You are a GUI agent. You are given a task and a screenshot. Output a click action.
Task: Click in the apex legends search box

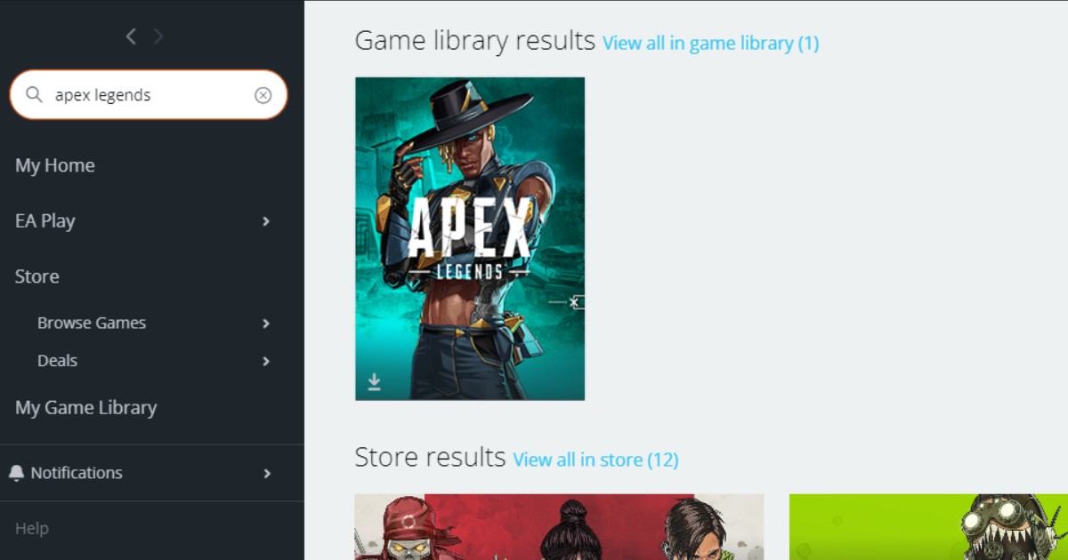149,95
